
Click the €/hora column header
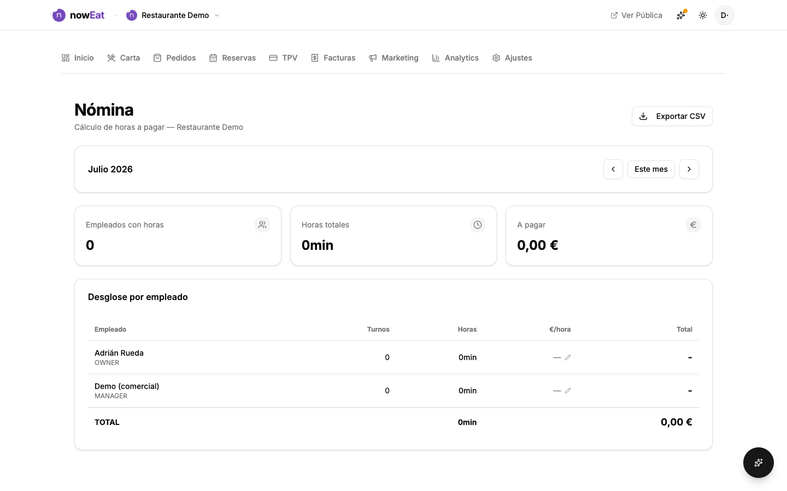(560, 330)
